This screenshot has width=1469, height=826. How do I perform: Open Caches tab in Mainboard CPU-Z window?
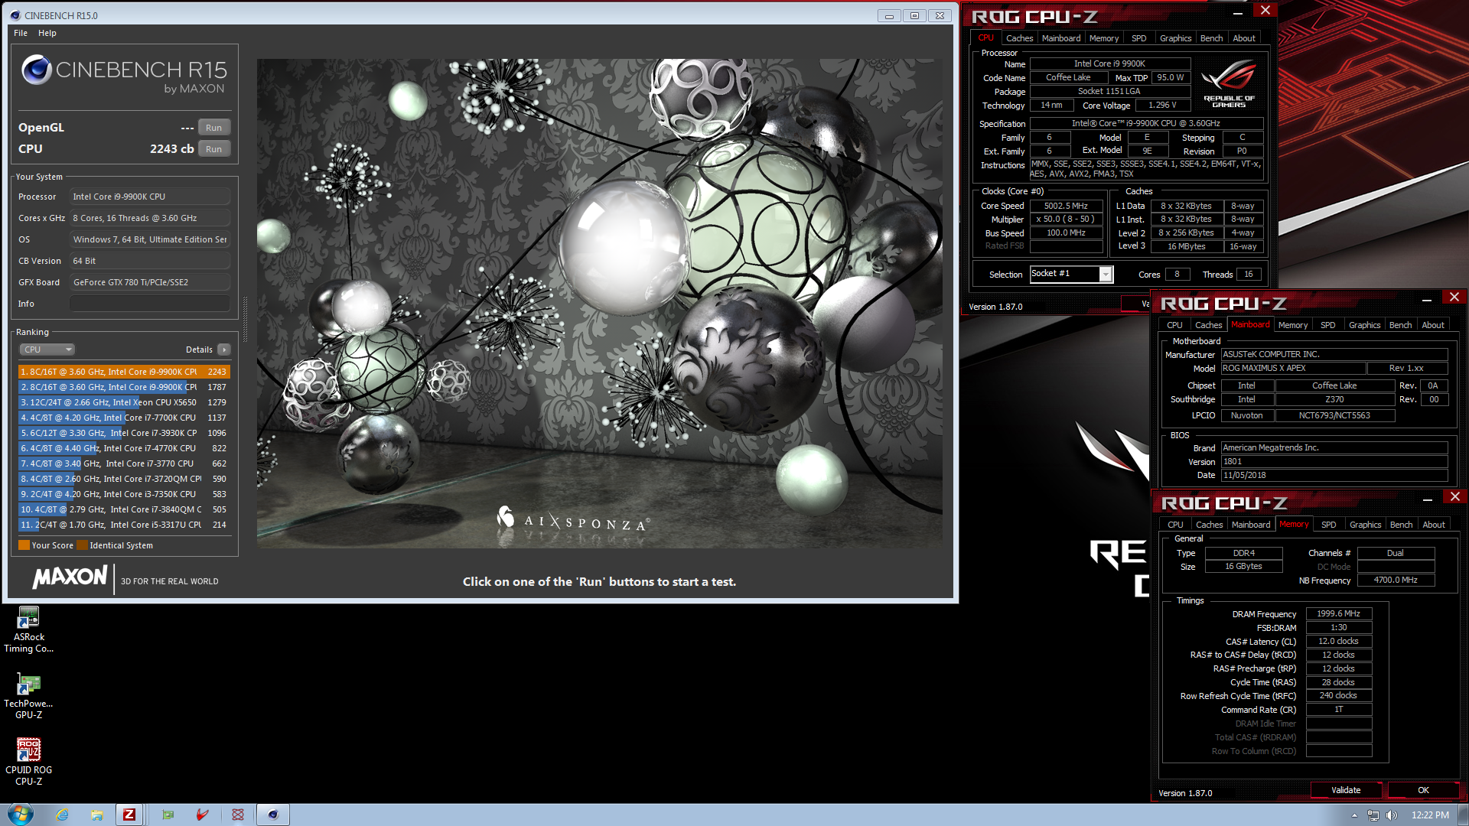click(1208, 325)
